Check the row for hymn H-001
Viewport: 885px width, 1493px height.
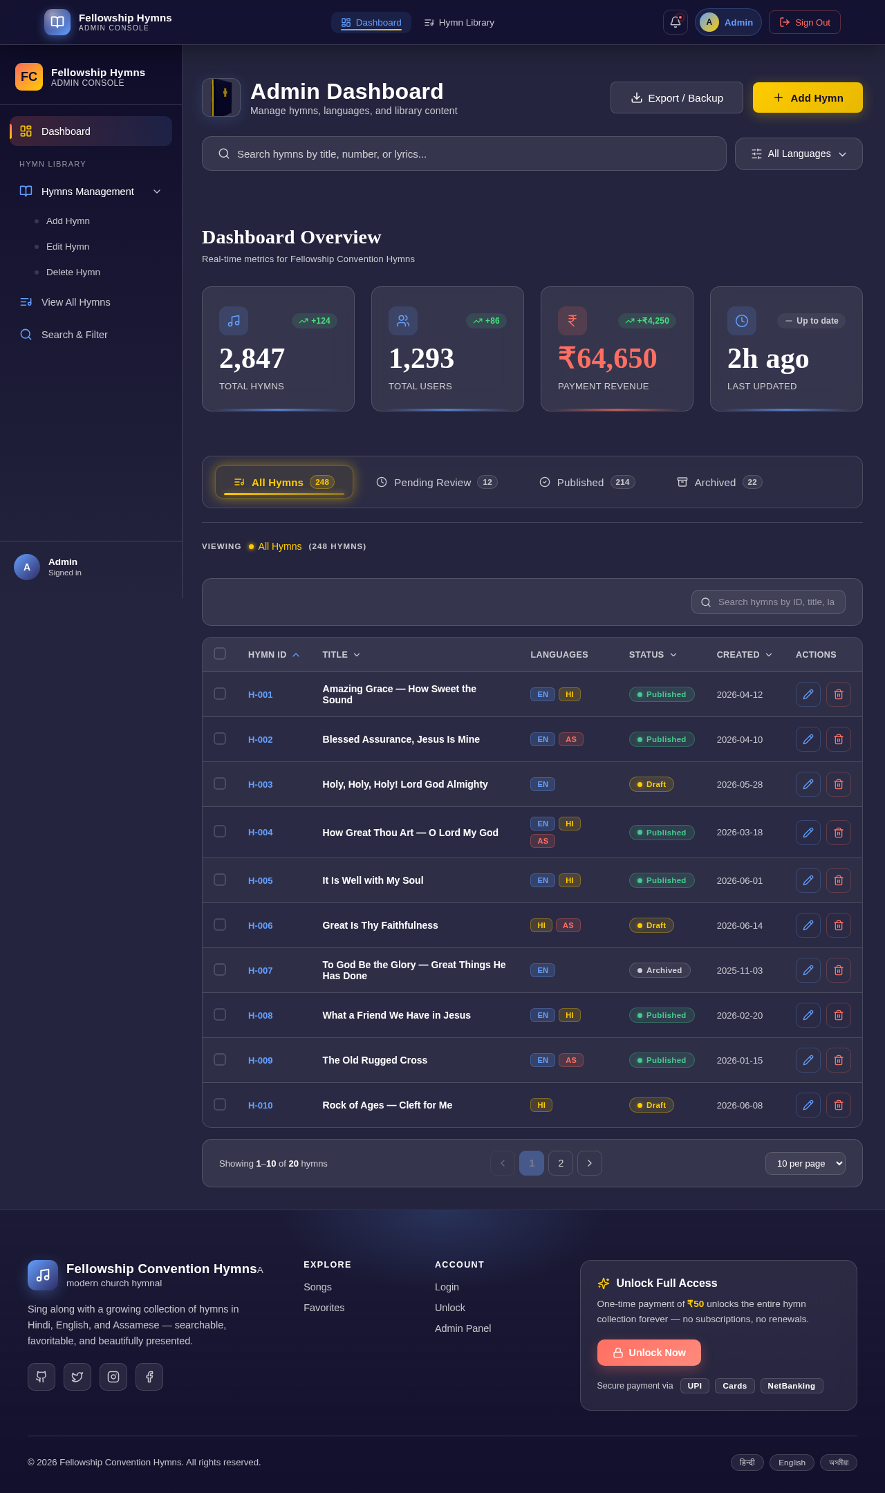click(x=220, y=694)
